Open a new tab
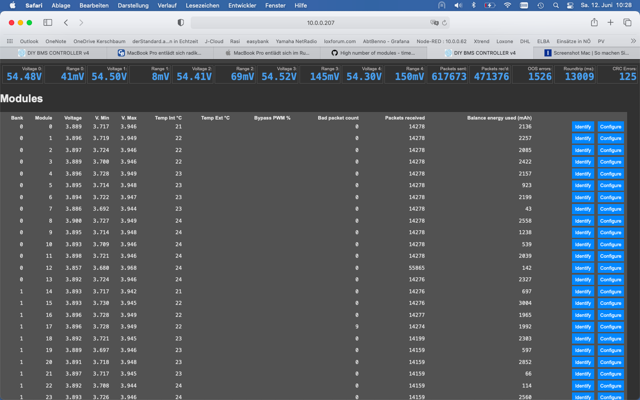The image size is (640, 400). coord(611,23)
